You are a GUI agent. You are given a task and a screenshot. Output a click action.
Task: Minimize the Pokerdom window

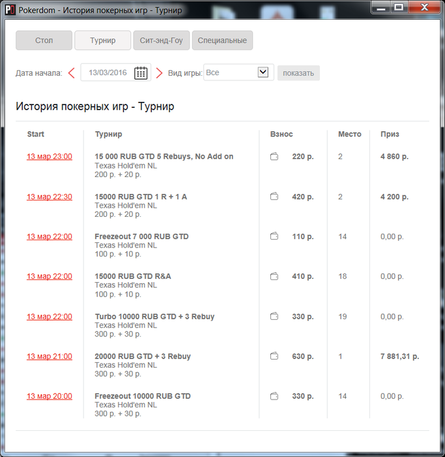[380, 8]
